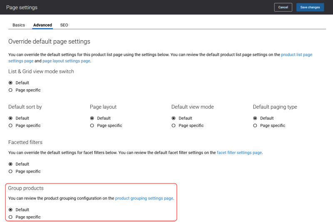The image size is (333, 222).
Task: Click Save changes button
Action: [x=310, y=7]
